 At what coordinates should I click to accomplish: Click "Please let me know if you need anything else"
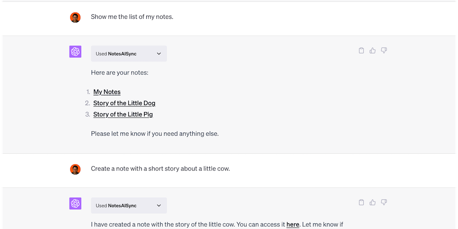point(155,133)
